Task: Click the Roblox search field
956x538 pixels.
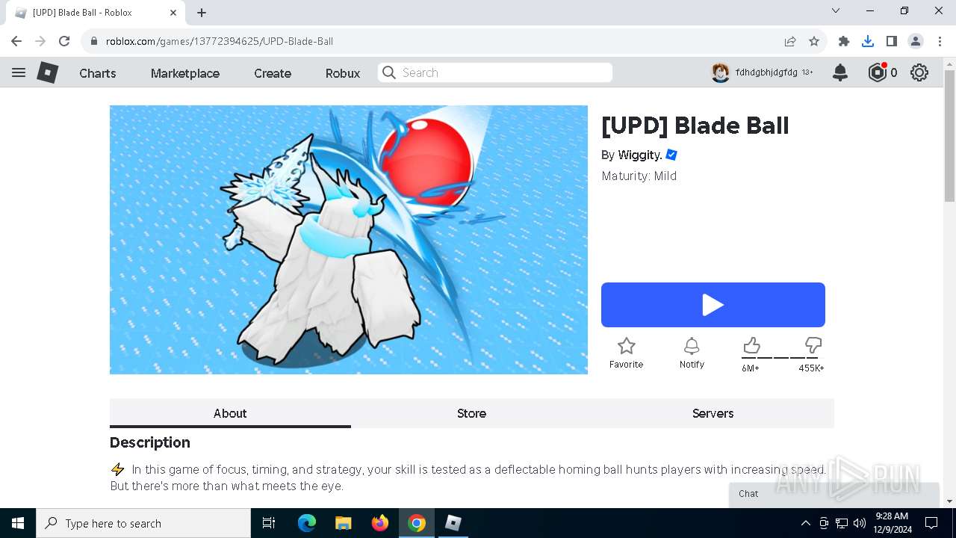Action: click(x=495, y=72)
